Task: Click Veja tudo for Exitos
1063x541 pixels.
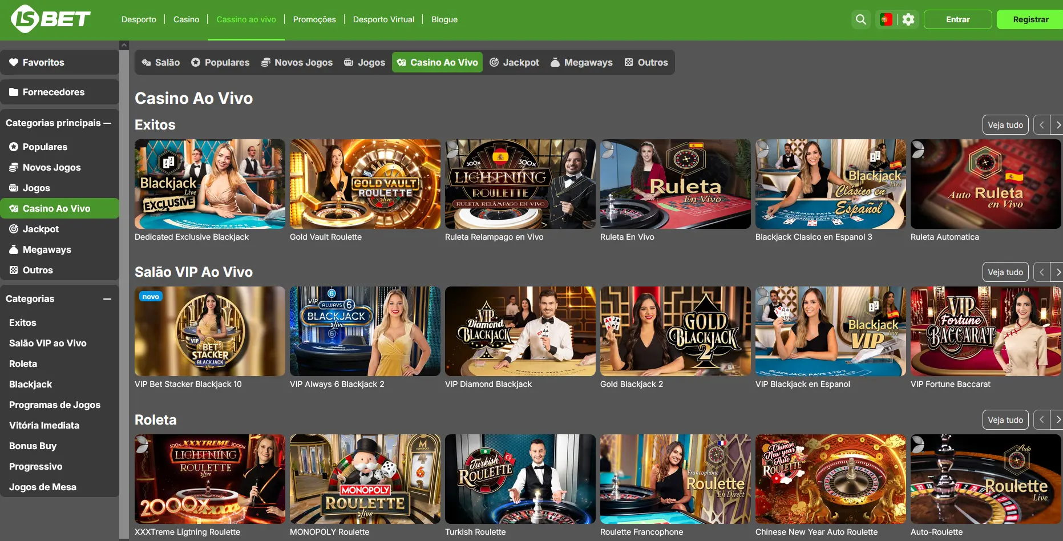Action: pos(1005,125)
